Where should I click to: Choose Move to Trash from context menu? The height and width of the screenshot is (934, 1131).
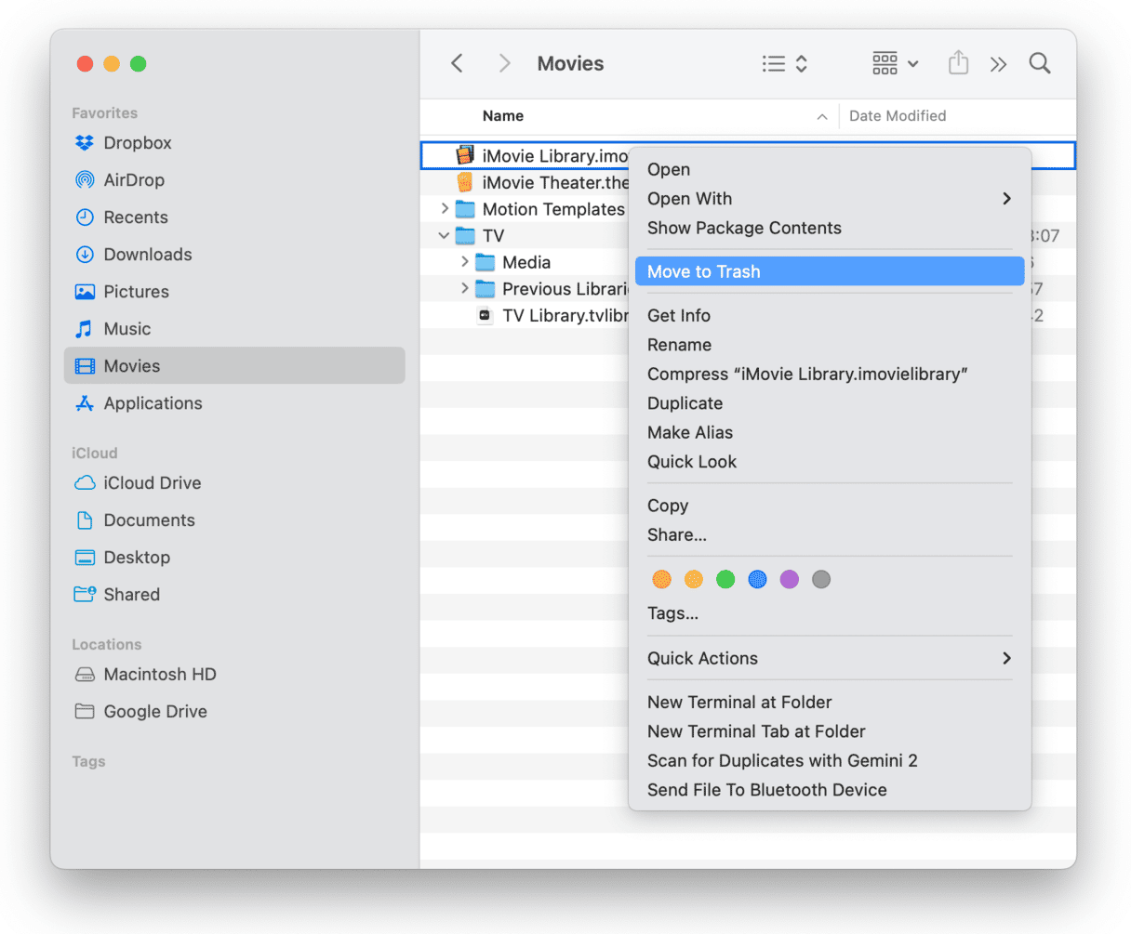tap(704, 271)
